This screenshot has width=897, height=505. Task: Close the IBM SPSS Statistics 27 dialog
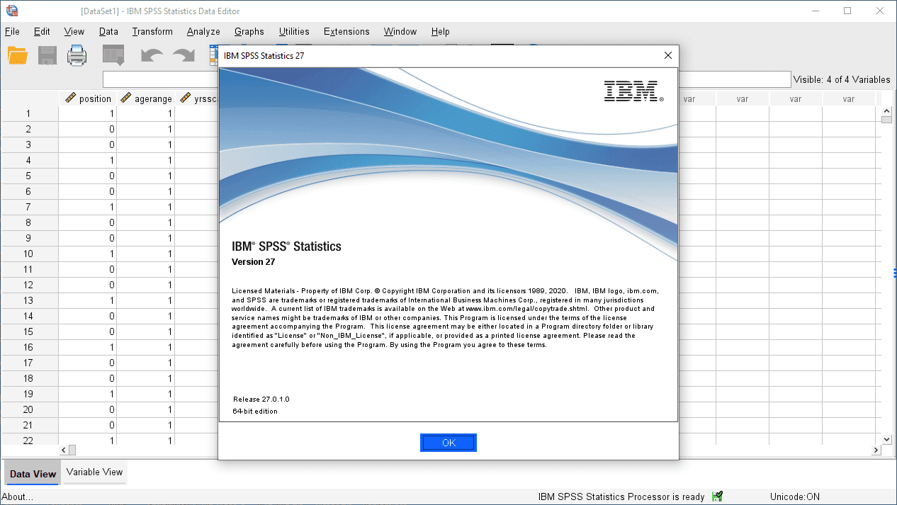(667, 55)
